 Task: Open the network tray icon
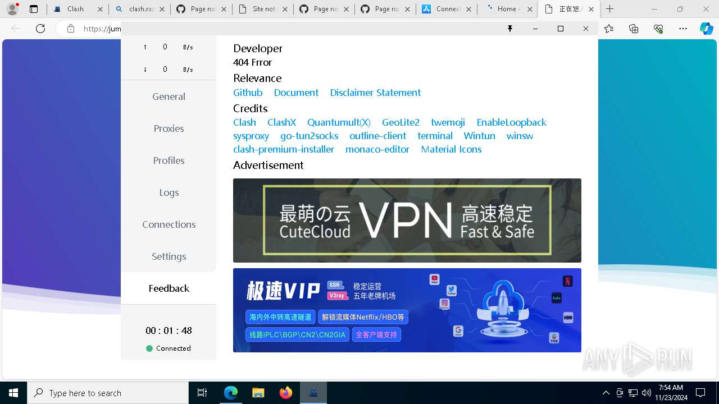pos(633,393)
